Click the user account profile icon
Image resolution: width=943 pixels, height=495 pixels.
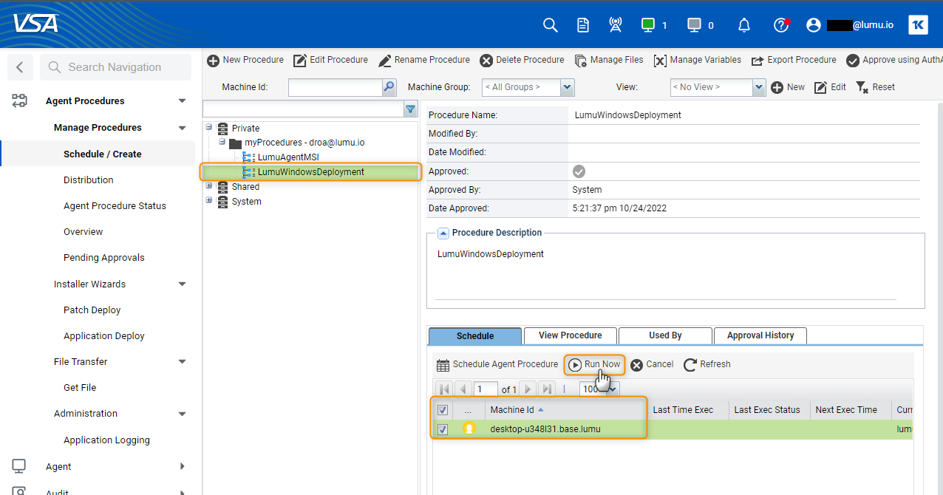tap(814, 25)
